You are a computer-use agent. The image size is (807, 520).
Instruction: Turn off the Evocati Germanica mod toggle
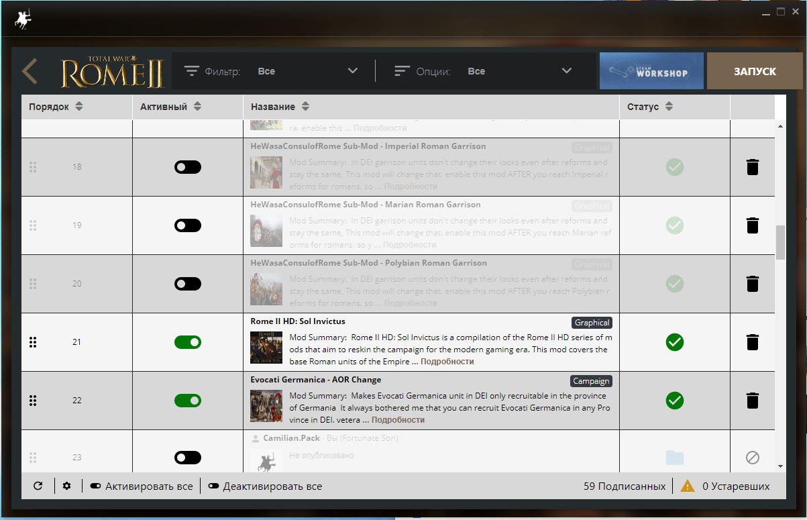(x=188, y=401)
